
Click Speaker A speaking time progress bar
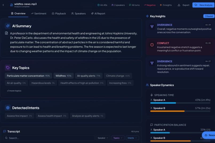click(180, 103)
